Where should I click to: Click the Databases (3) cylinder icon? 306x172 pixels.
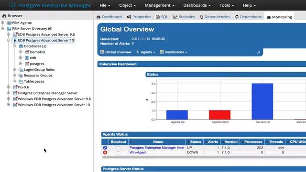tap(21, 46)
